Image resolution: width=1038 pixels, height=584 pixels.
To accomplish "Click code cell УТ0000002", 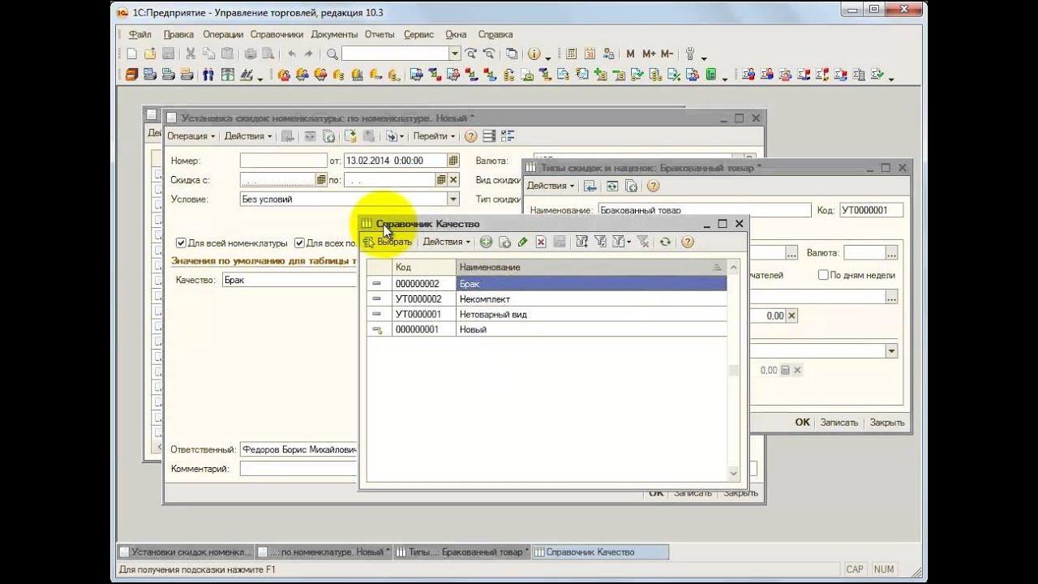I will (x=423, y=299).
